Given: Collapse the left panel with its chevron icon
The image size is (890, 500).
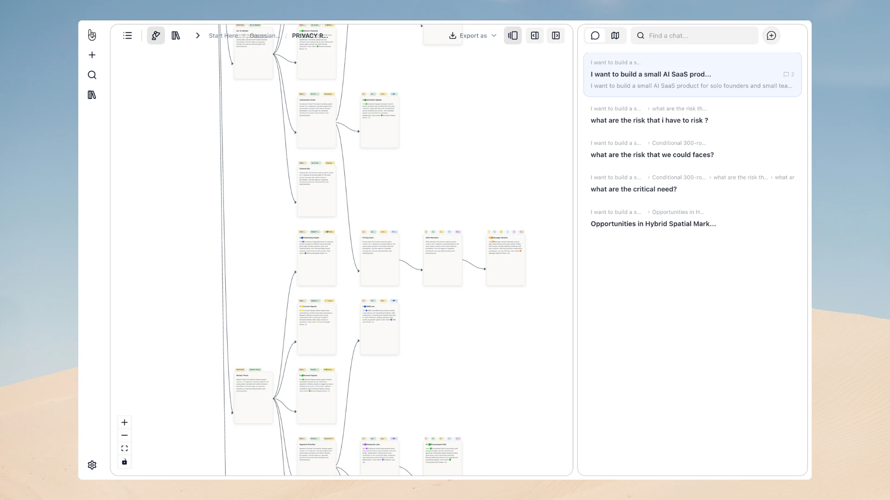Looking at the screenshot, I should [534, 35].
